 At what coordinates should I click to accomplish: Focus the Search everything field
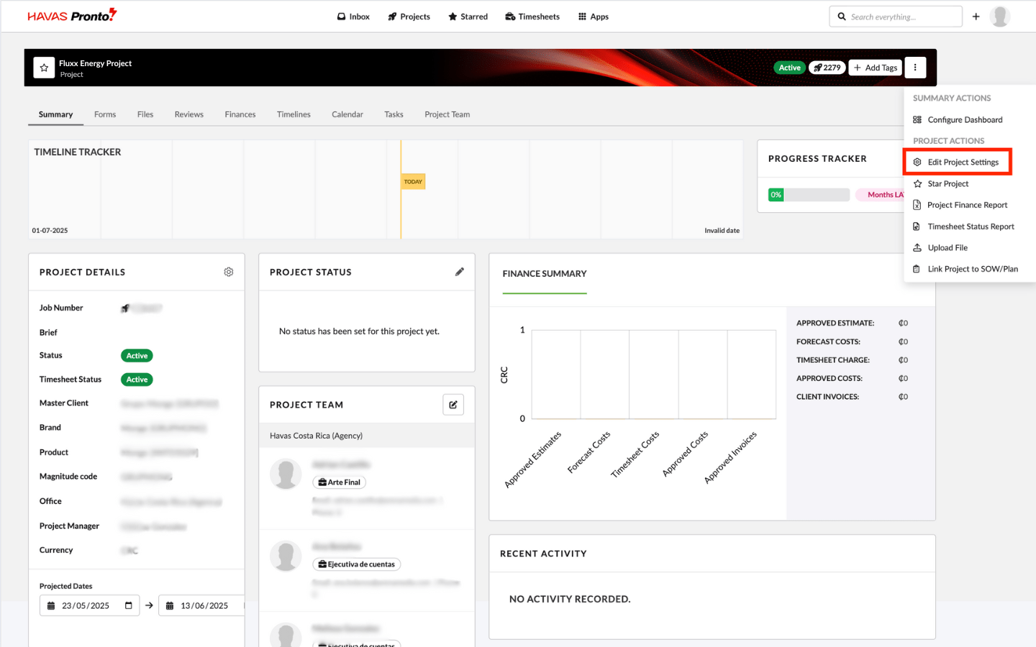click(896, 17)
